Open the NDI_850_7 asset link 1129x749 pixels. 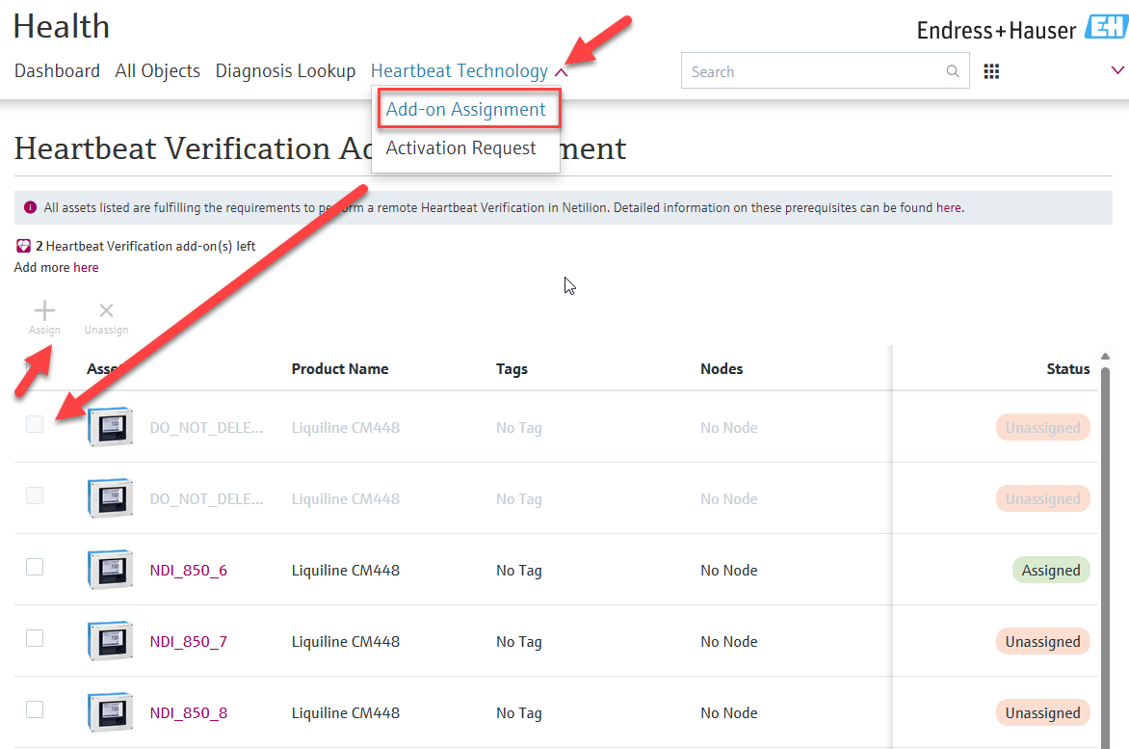click(x=189, y=642)
